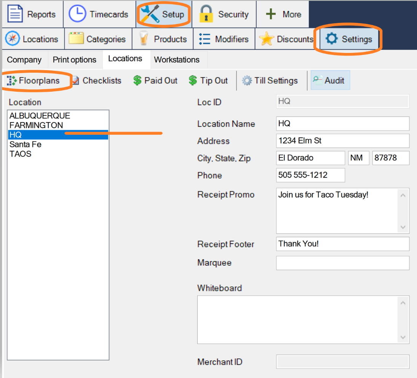Click the Loc ID field
417x378 pixels.
(x=342, y=101)
